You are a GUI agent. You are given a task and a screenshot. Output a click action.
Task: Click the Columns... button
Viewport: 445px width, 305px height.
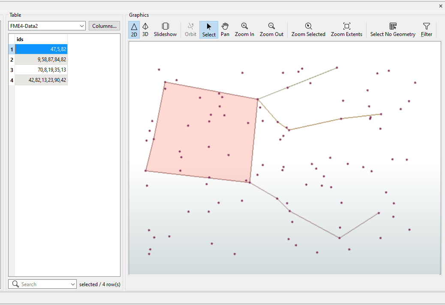[104, 26]
